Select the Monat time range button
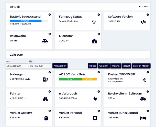The height and width of the screenshot is (127, 156). pos(126,66)
